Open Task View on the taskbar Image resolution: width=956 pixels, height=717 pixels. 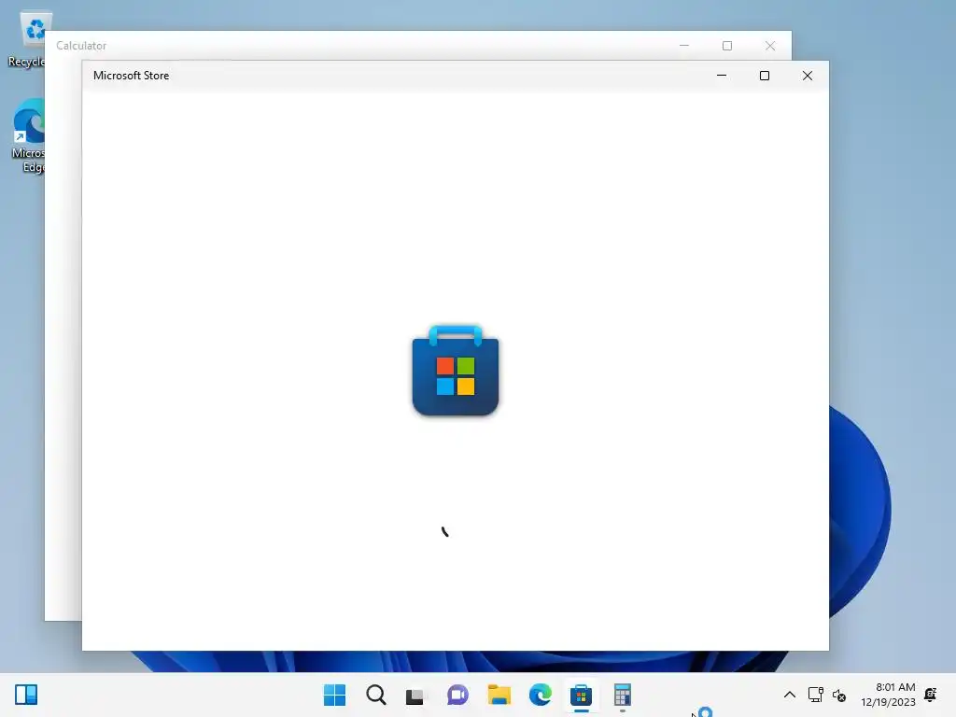point(415,695)
